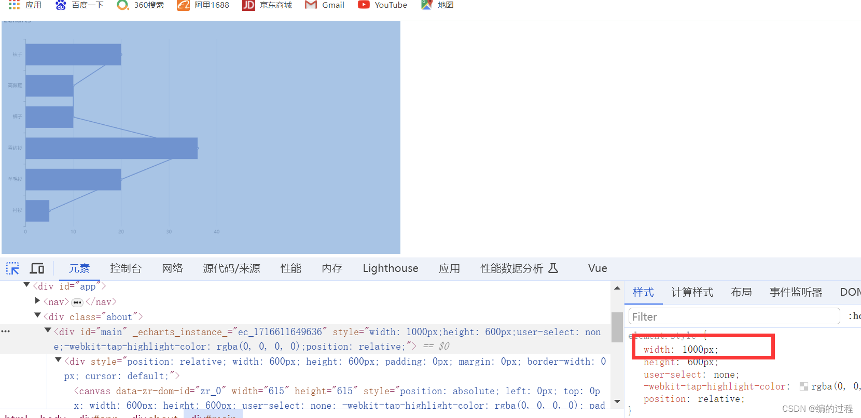The height and width of the screenshot is (418, 861).
Task: Click the topmost bar in the chart
Action: tap(73, 54)
